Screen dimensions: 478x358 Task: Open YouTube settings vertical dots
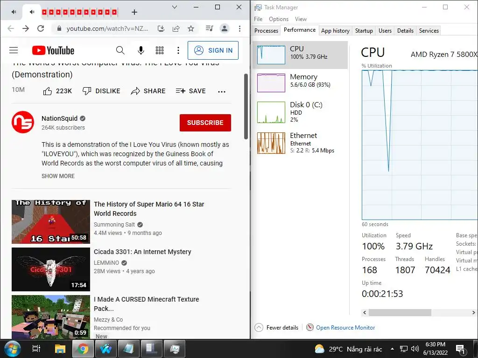178,50
